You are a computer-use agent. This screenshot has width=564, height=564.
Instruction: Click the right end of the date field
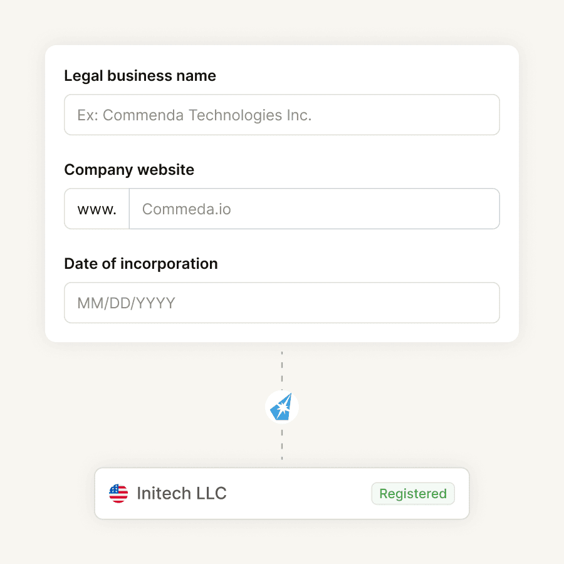(483, 303)
